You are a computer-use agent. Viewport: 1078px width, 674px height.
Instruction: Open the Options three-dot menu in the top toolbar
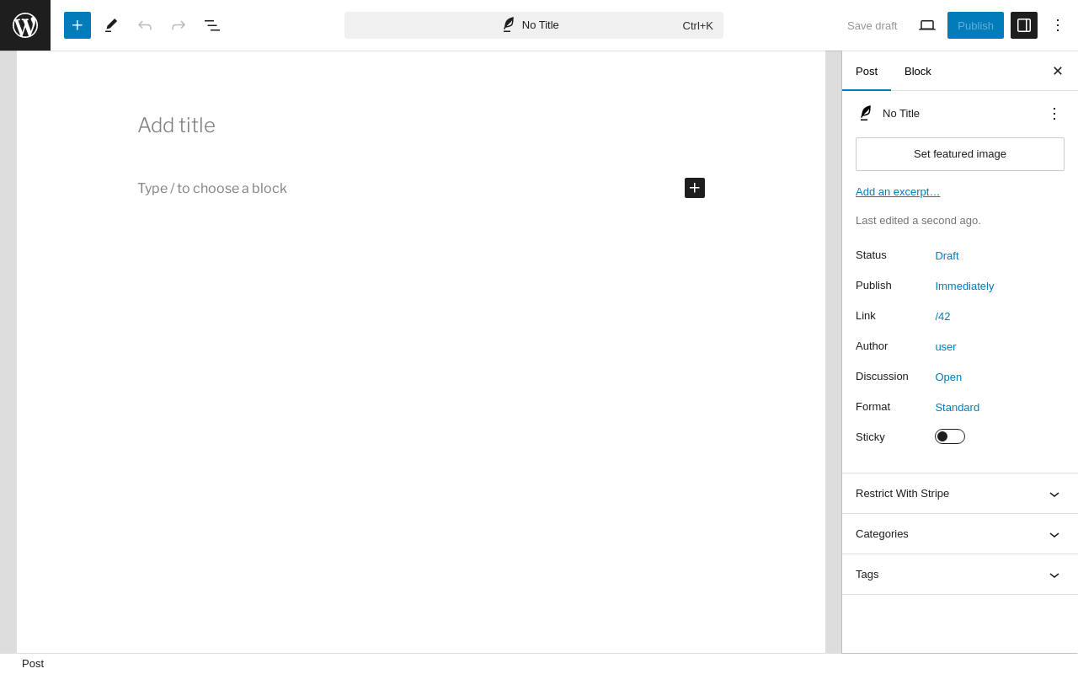click(1058, 25)
